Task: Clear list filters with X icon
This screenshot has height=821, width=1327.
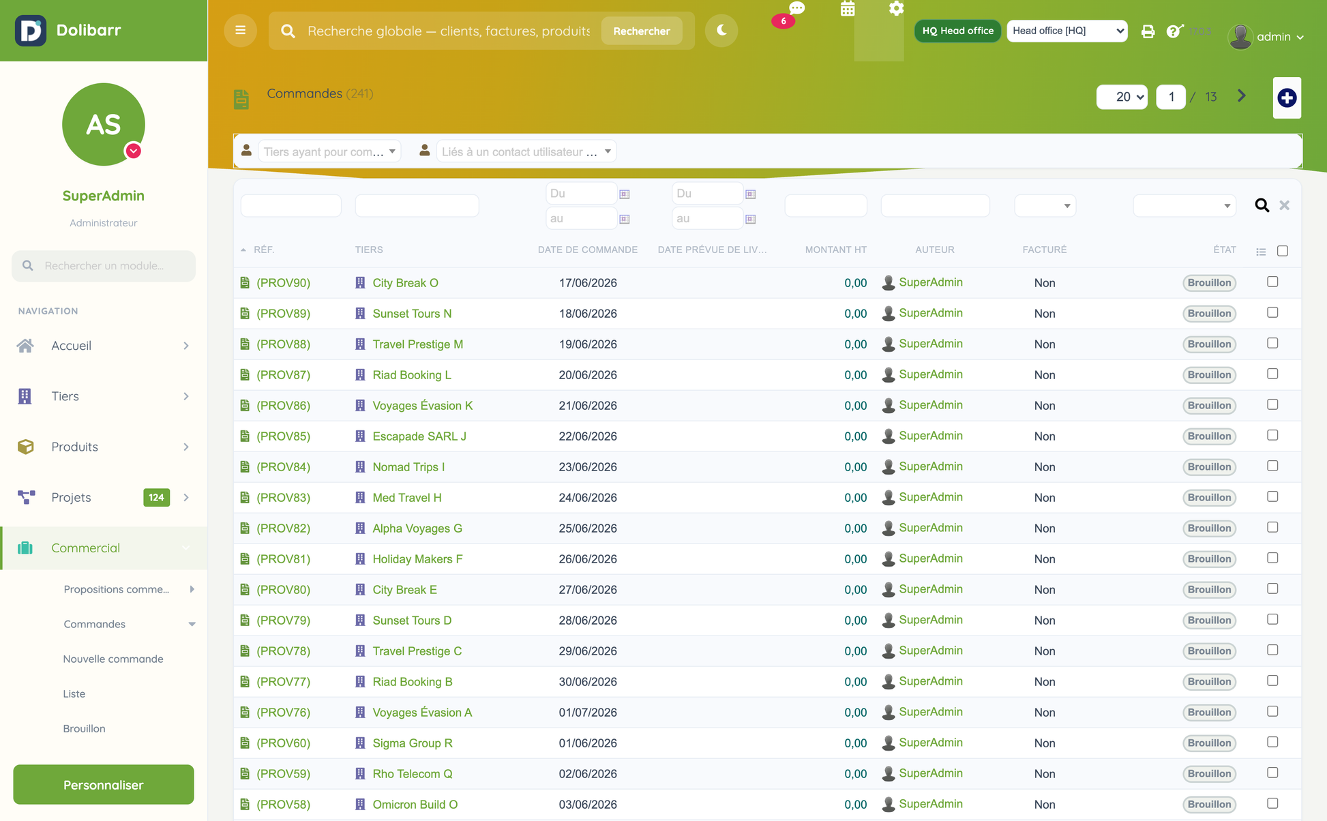Action: (x=1284, y=205)
